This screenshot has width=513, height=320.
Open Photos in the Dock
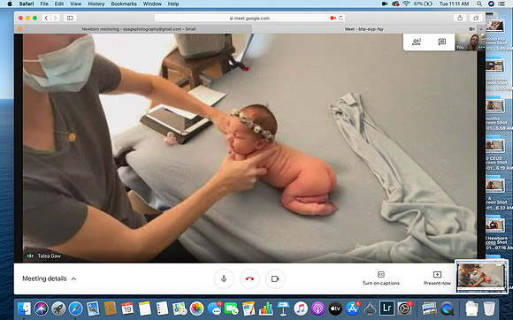tap(196, 309)
